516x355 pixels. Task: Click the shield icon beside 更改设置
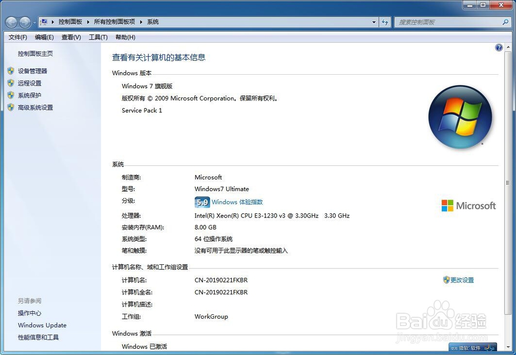tap(446, 280)
